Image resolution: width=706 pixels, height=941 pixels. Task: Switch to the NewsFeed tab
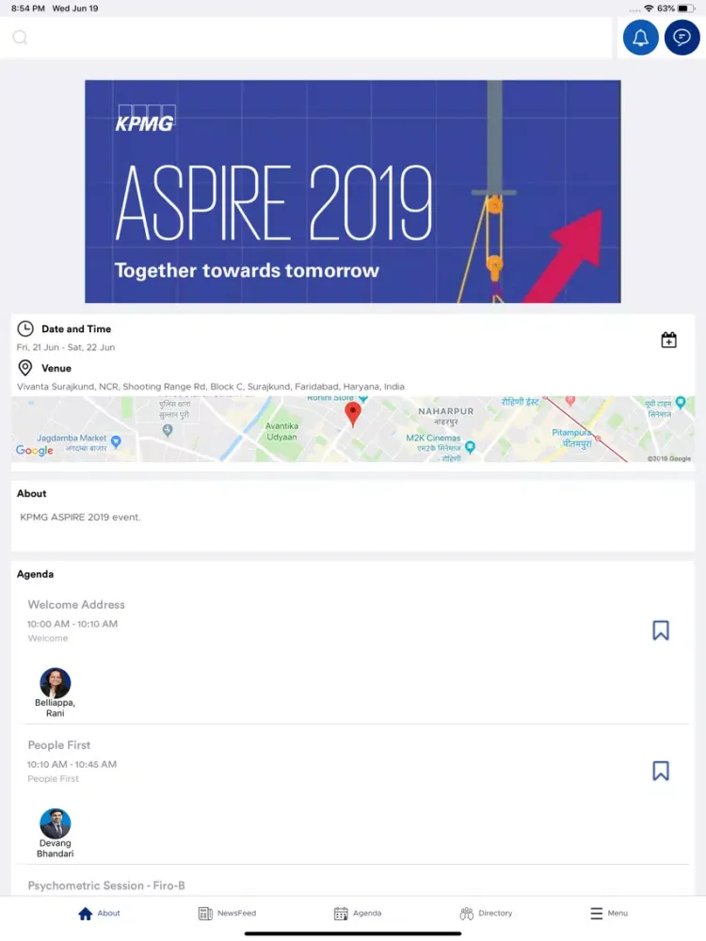[227, 914]
